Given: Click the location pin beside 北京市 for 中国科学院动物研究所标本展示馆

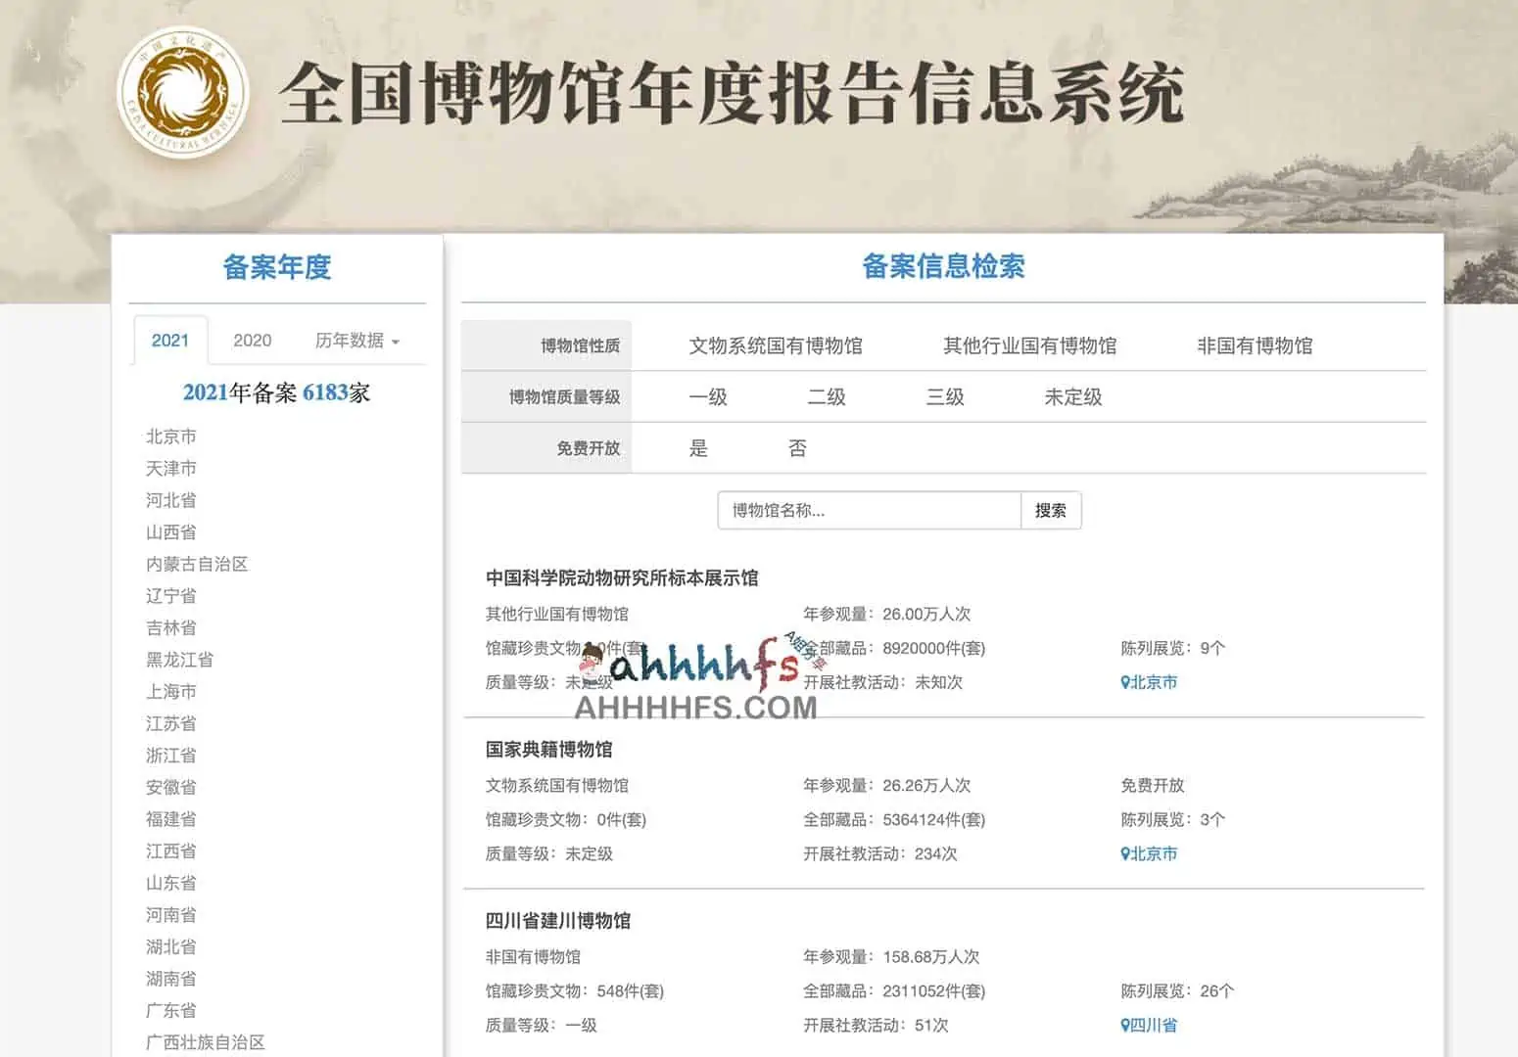Looking at the screenshot, I should (x=1124, y=682).
